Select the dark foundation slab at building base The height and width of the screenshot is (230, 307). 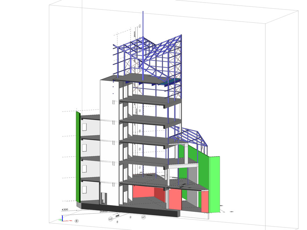128,208
